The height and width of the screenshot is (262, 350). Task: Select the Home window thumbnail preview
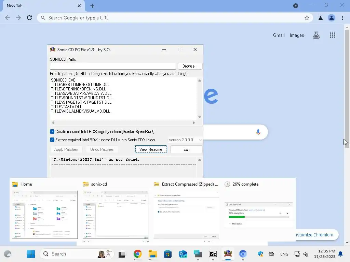pyautogui.click(x=45, y=215)
